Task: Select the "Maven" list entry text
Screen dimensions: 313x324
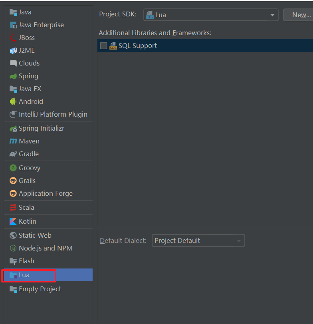Action: pos(29,141)
